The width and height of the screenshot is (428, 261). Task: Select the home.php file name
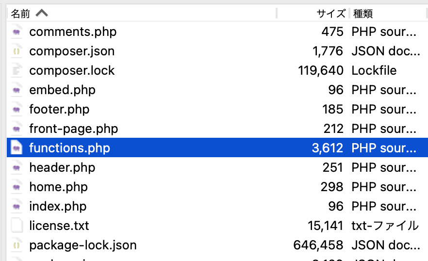pos(58,187)
